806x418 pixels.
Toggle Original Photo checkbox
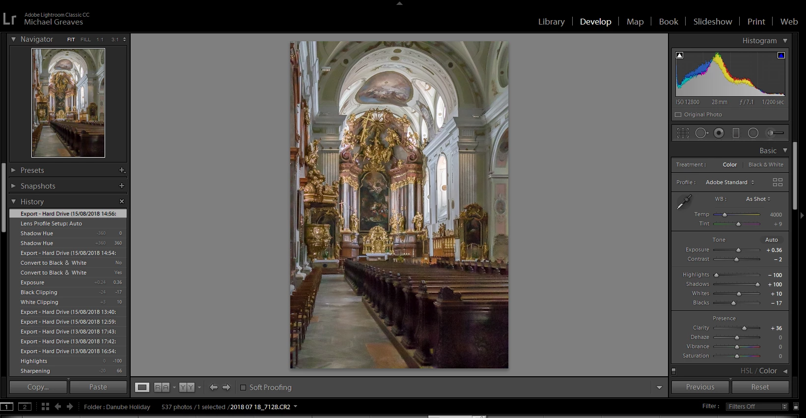click(678, 114)
